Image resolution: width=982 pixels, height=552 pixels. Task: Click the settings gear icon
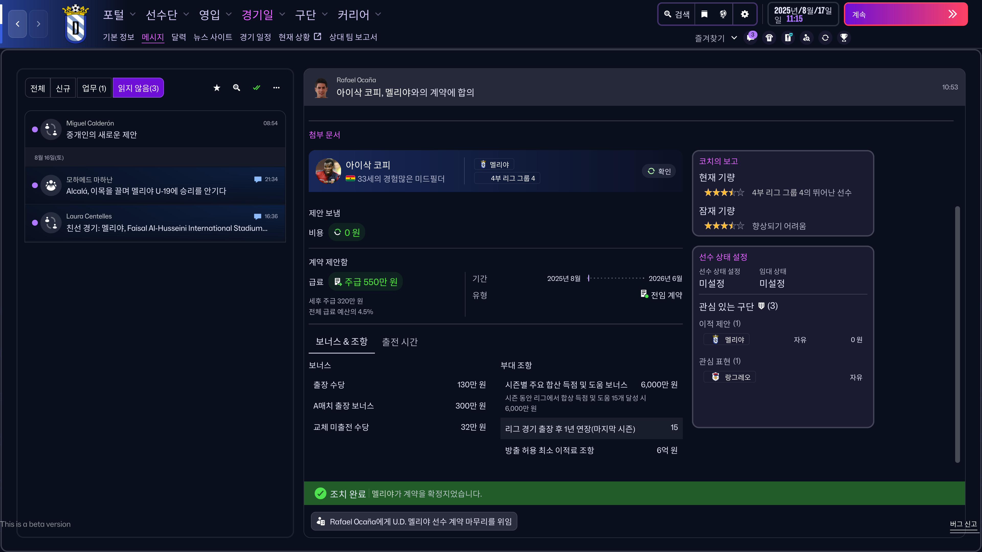744,15
